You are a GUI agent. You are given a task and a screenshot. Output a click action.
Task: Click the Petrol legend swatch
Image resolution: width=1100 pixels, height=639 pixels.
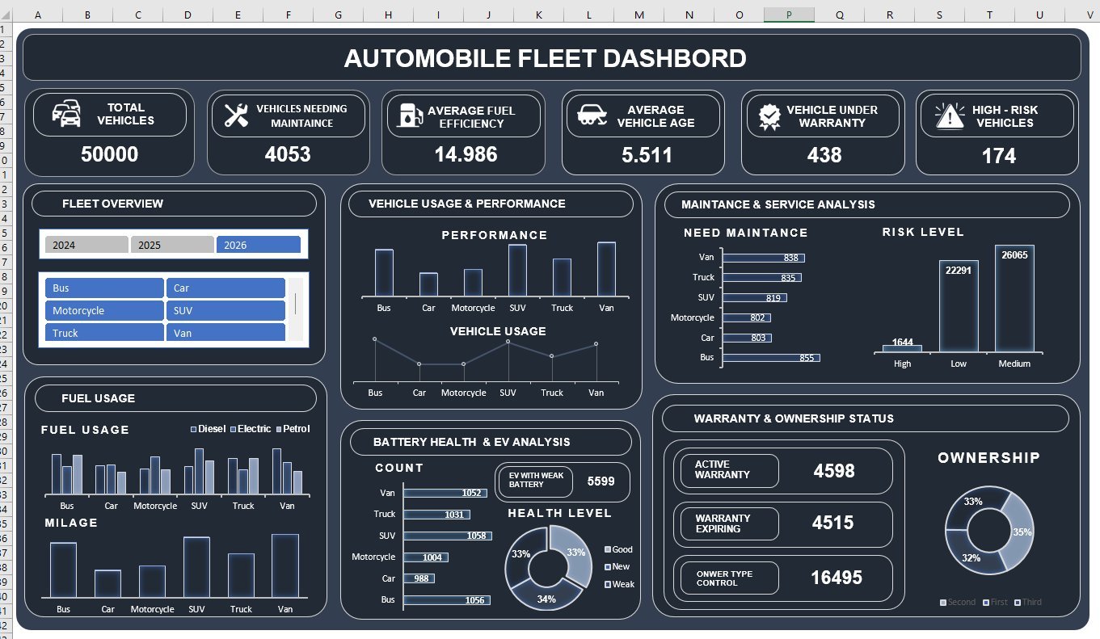pos(278,429)
